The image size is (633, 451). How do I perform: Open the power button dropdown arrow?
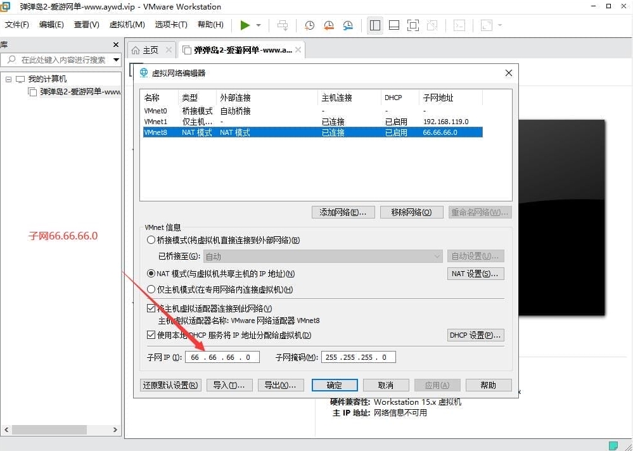click(258, 25)
